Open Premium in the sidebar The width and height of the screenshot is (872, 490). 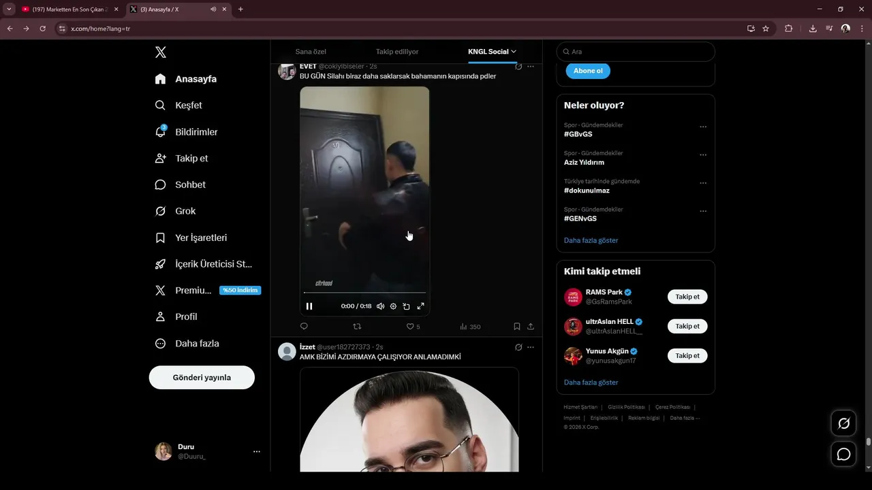tap(183, 290)
